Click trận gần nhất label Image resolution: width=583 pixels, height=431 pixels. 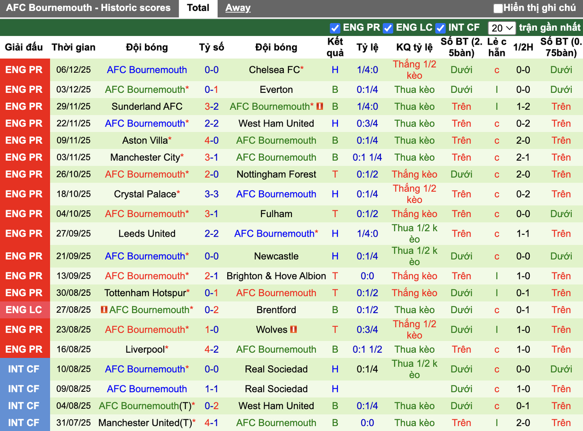point(550,28)
